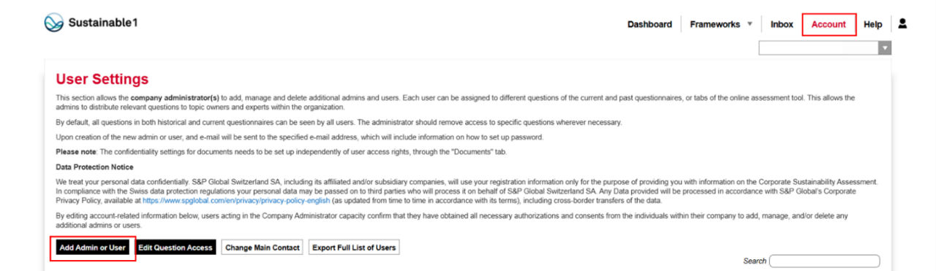The image size is (936, 271).
Task: Click the combo box arrow button
Action: click(885, 48)
